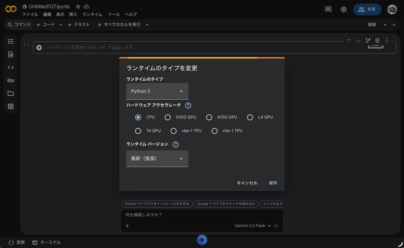The height and width of the screenshot is (248, 404).
Task: Click the Gemini spark icon at bottom center
Action: pyautogui.click(x=202, y=240)
